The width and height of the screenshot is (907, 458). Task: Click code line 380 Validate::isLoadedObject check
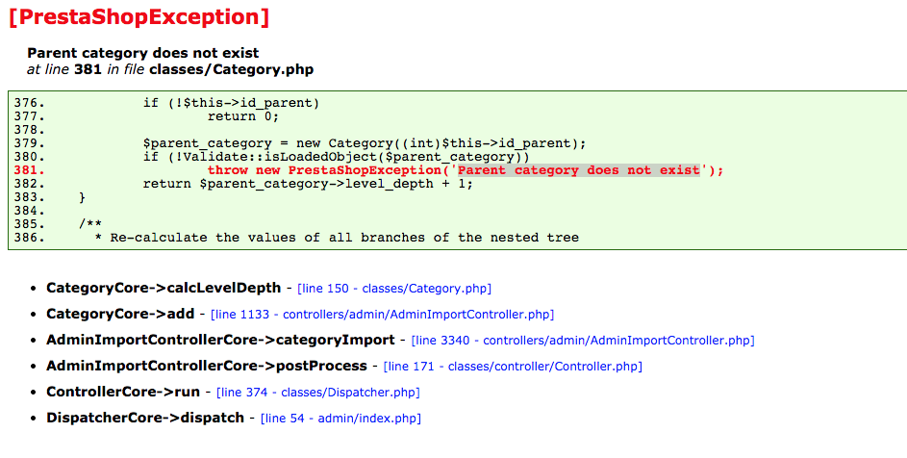tap(336, 157)
